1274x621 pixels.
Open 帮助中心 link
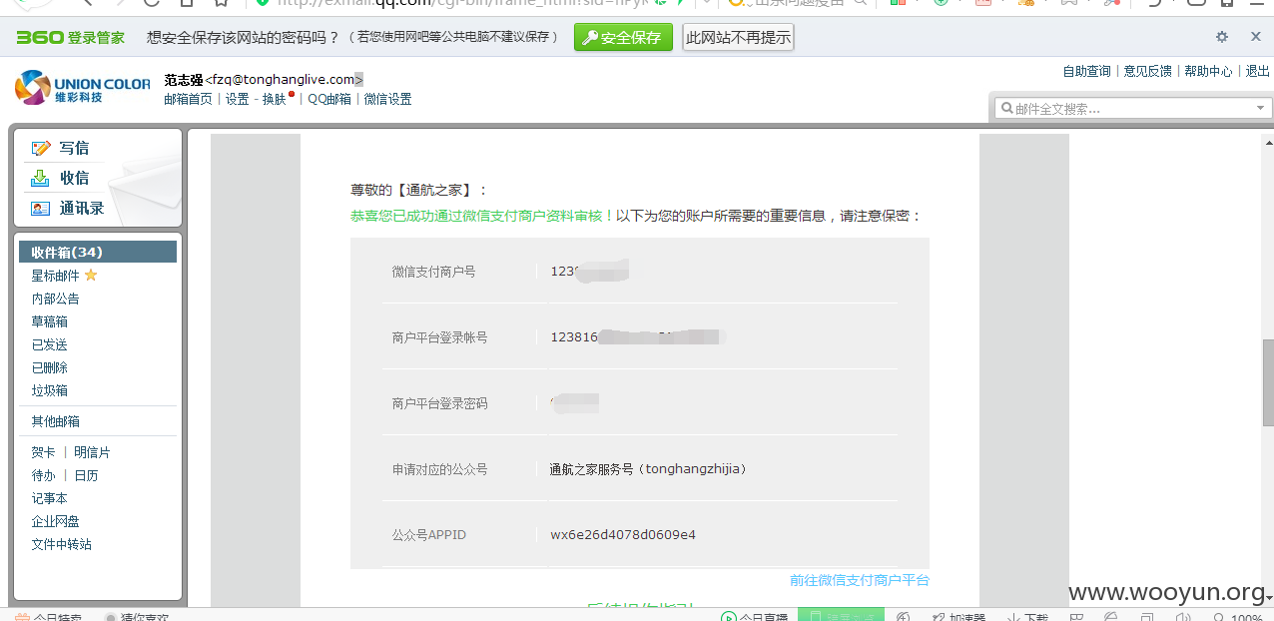pyautogui.click(x=1208, y=71)
